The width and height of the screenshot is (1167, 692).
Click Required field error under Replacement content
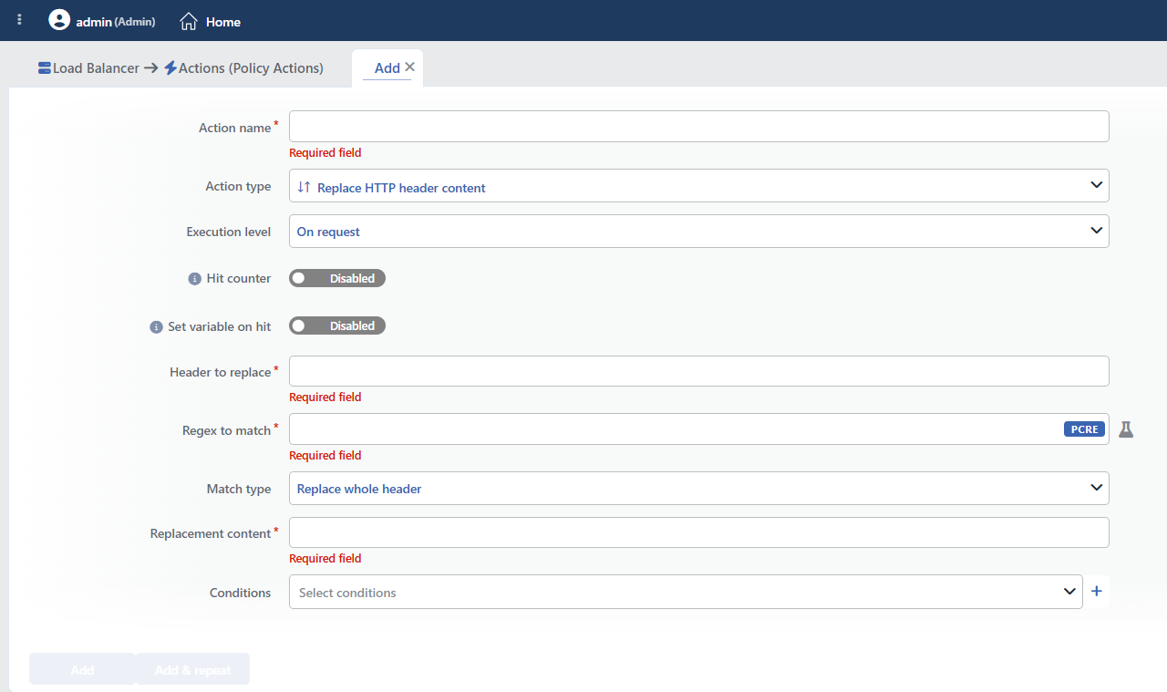(325, 558)
